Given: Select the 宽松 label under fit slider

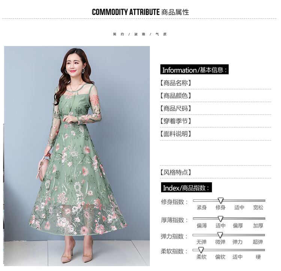Looking at the screenshot, I should tap(258, 208).
